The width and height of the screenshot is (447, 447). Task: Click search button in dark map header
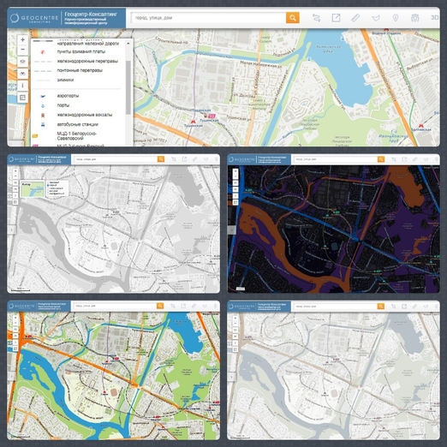(x=381, y=159)
